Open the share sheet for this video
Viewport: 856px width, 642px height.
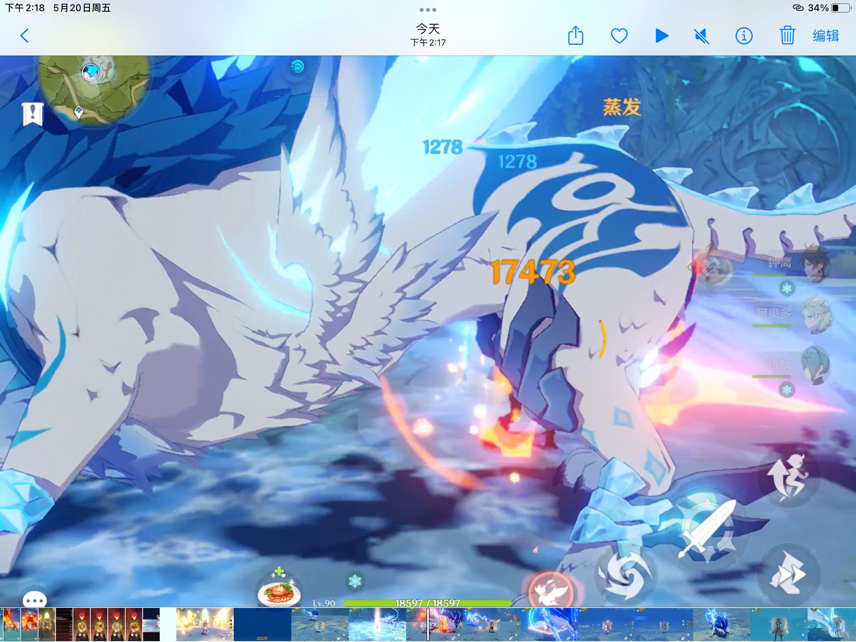(x=576, y=36)
